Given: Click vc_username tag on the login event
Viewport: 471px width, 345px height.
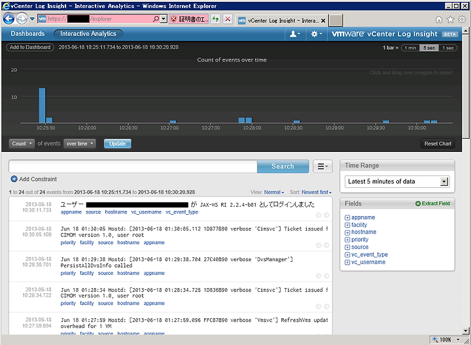Looking at the screenshot, I should (147, 212).
